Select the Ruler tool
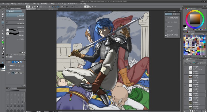The width and height of the screenshot is (207, 112). tap(3, 63)
